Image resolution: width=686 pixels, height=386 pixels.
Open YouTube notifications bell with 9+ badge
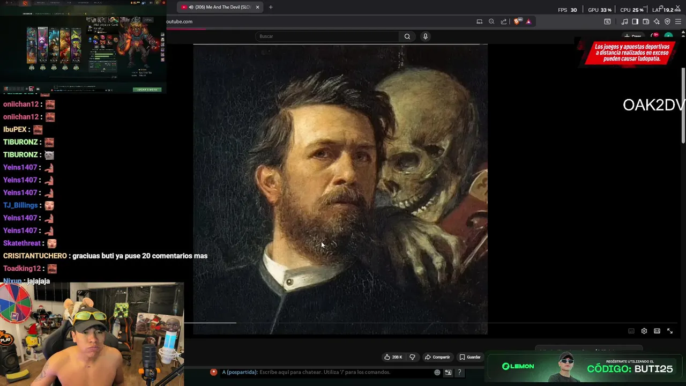click(x=654, y=36)
